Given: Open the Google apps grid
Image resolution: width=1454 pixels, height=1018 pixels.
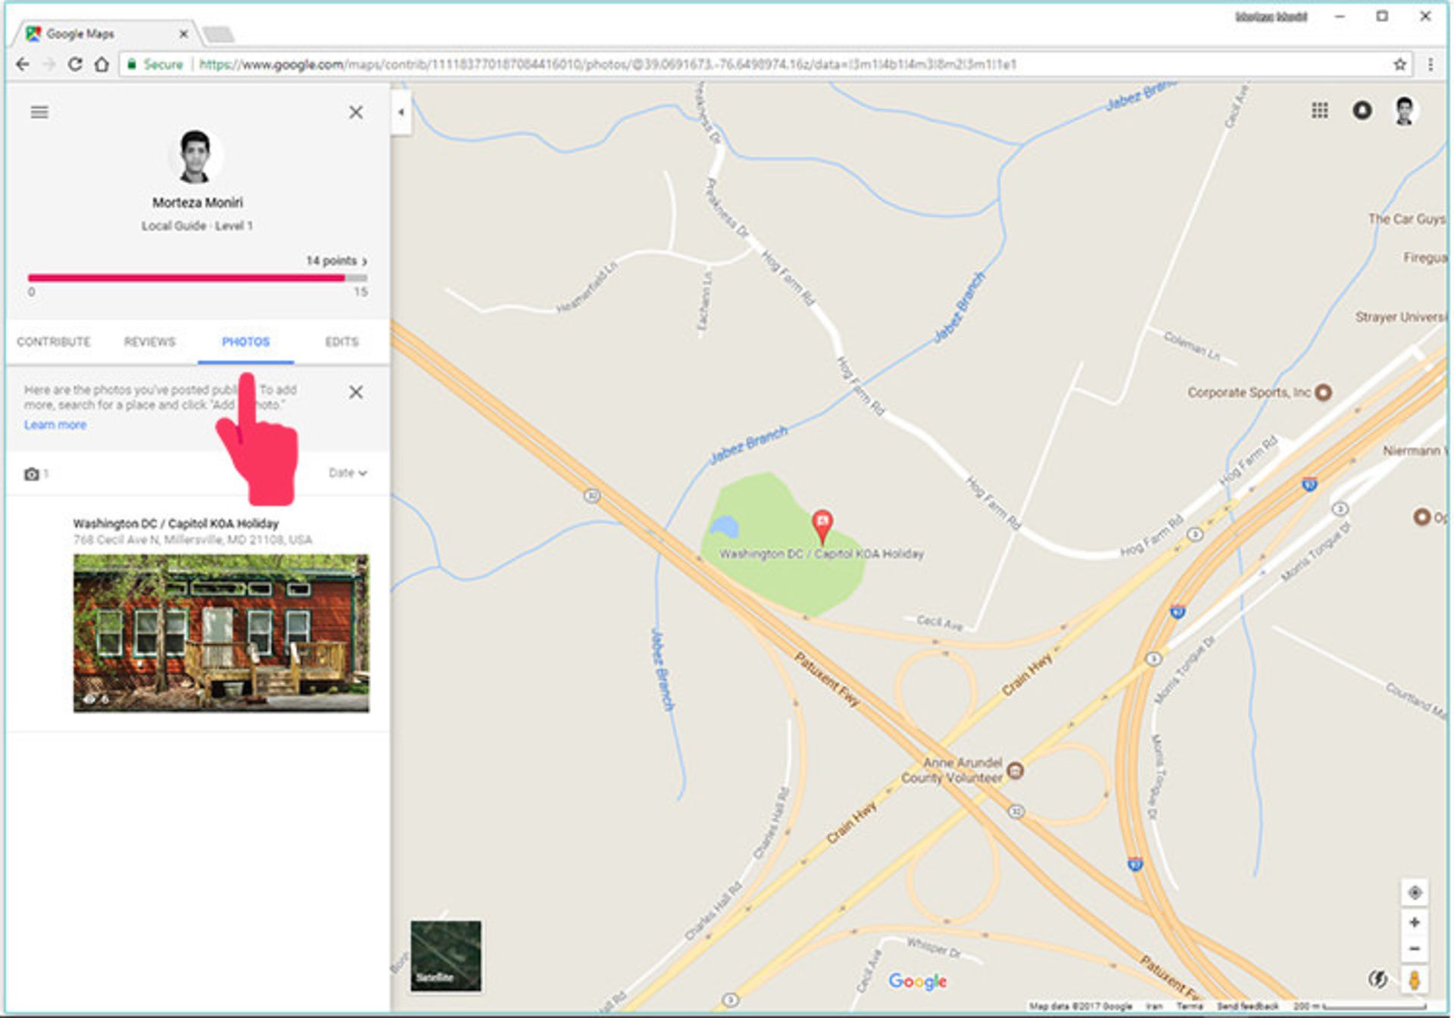Looking at the screenshot, I should pos(1319,111).
